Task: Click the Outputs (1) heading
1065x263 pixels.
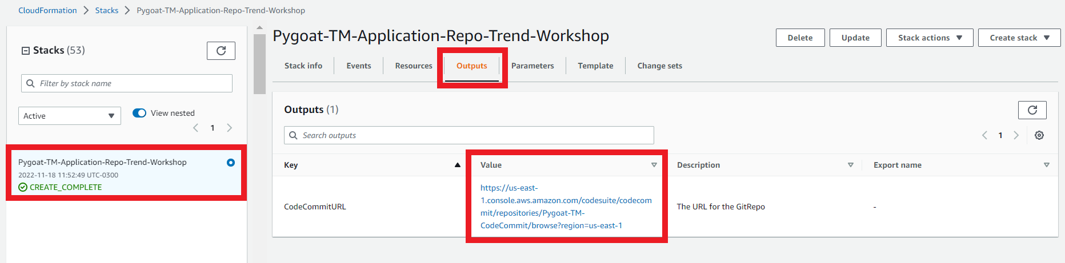Action: point(311,110)
